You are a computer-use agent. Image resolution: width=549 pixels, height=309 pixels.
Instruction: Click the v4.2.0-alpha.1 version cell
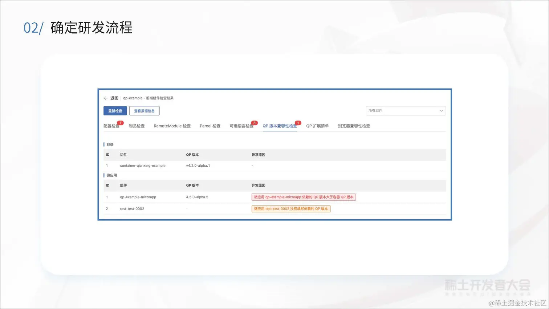coord(198,166)
